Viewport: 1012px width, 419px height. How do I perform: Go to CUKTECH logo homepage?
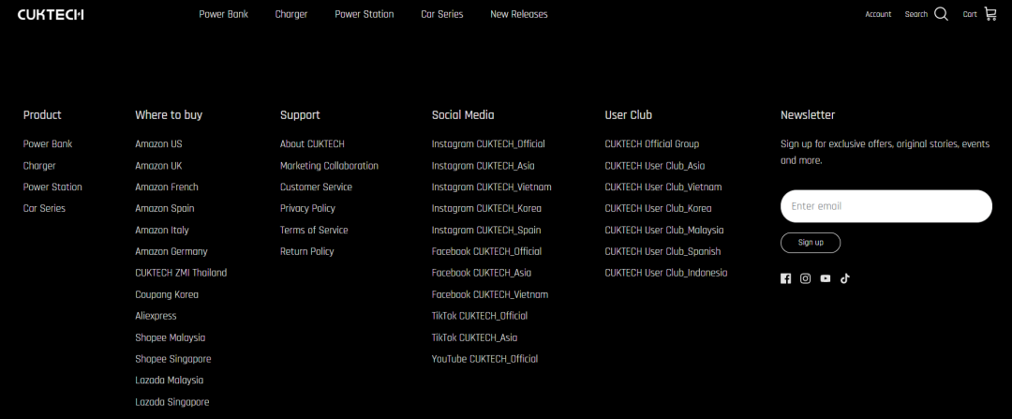51,14
